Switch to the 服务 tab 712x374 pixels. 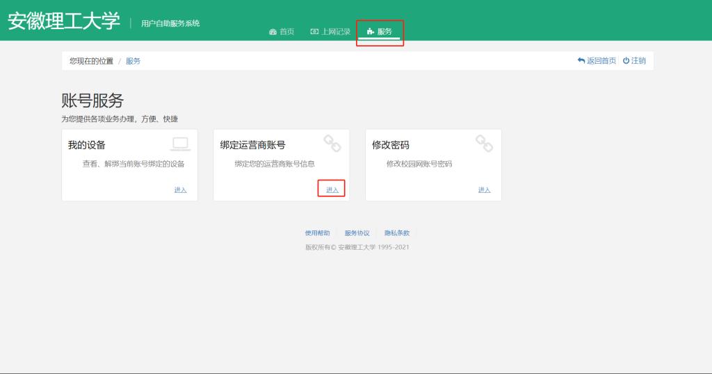380,32
